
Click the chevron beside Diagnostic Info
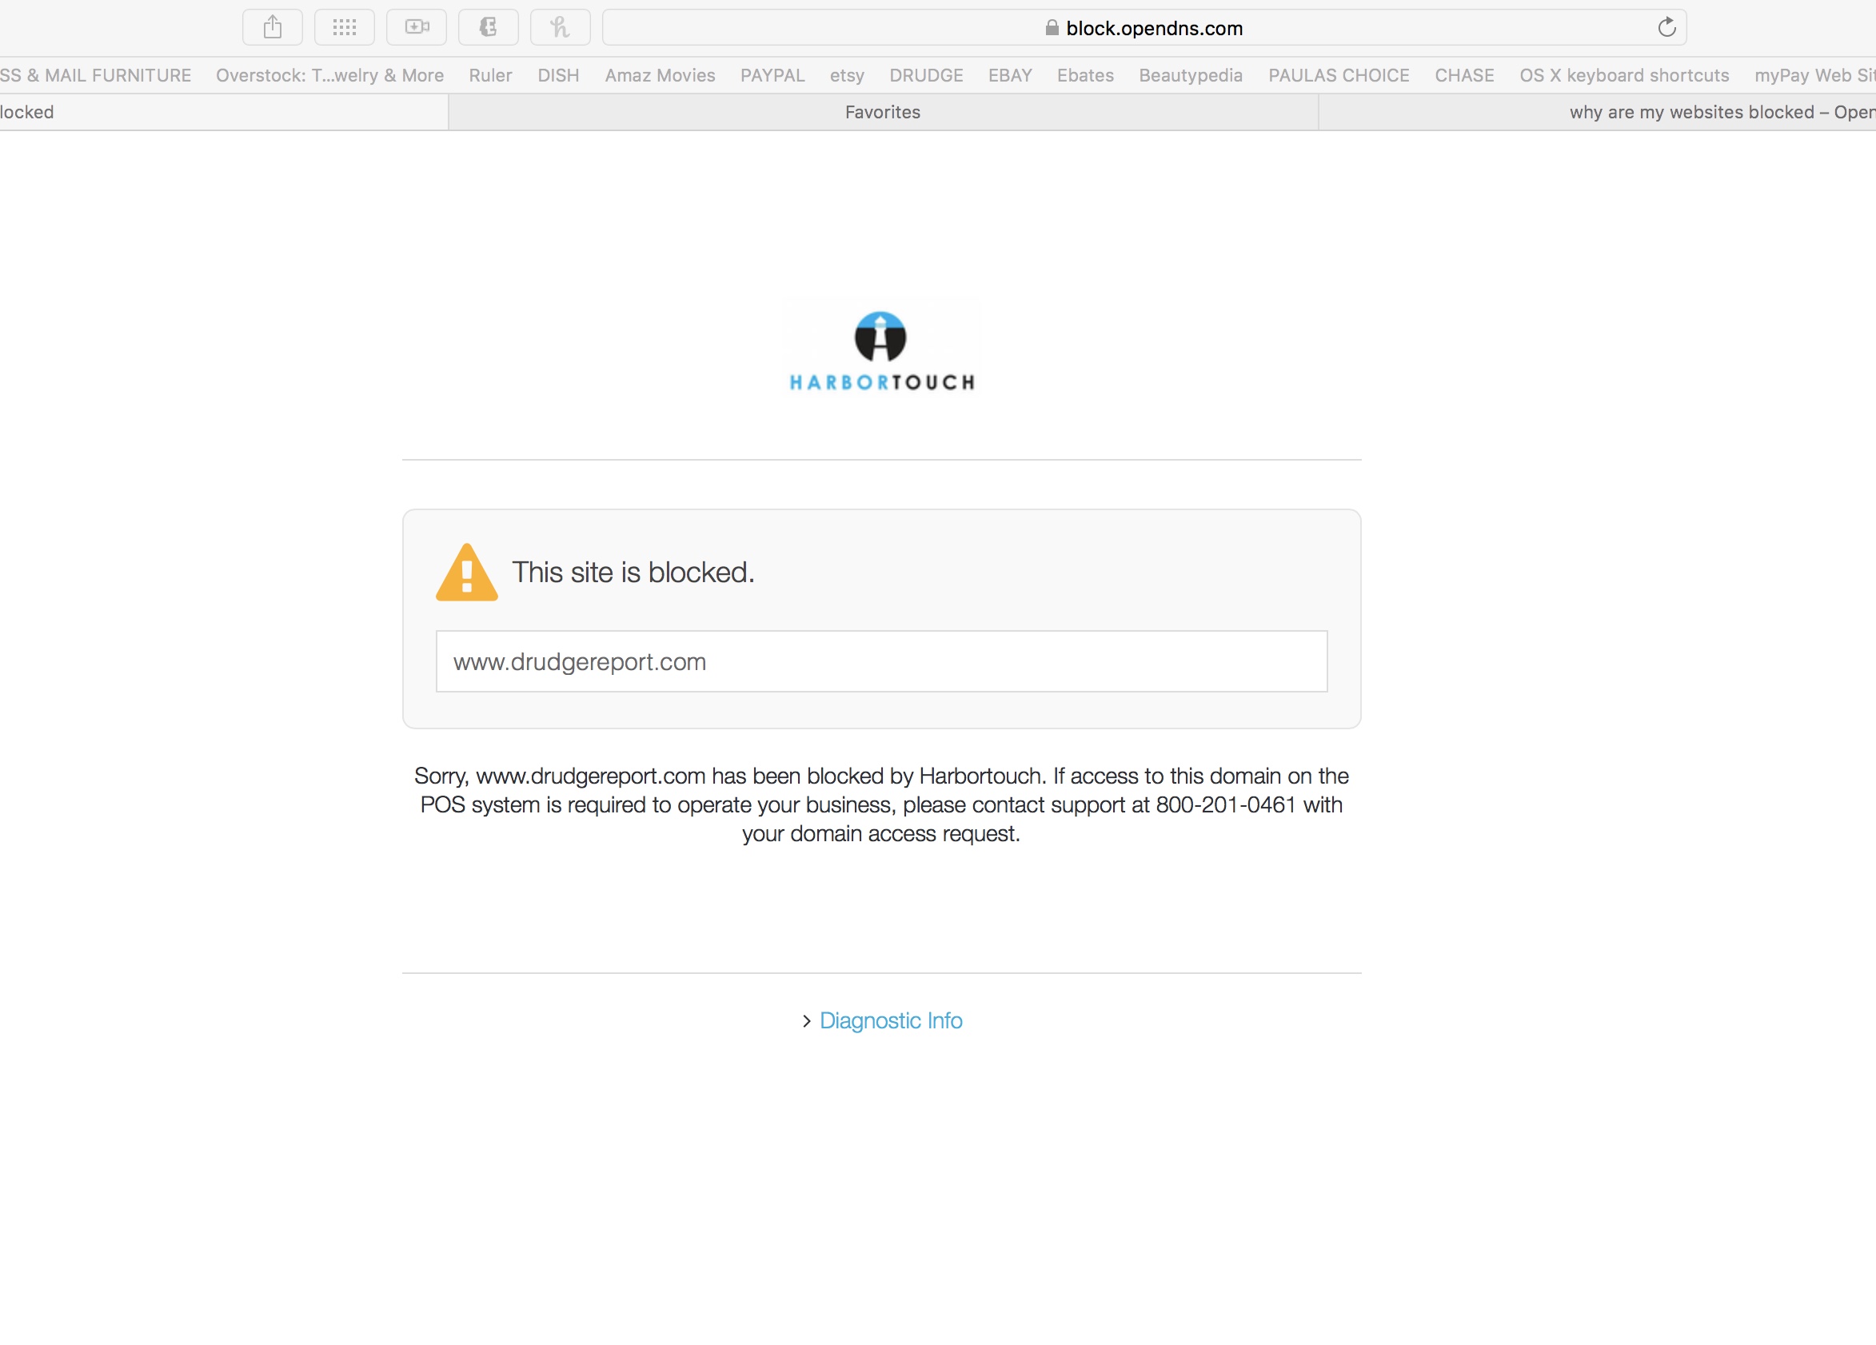pyautogui.click(x=807, y=1022)
